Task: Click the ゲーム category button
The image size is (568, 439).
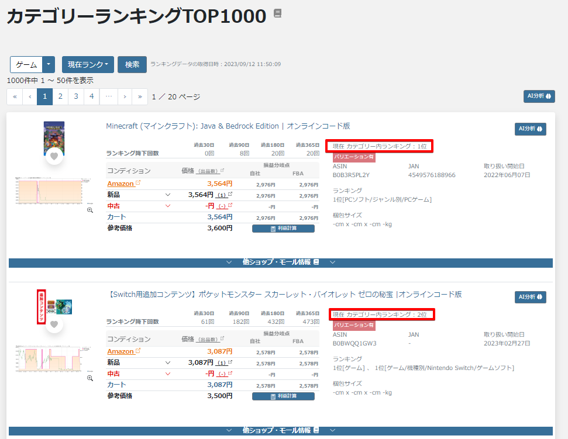Action: 26,65
